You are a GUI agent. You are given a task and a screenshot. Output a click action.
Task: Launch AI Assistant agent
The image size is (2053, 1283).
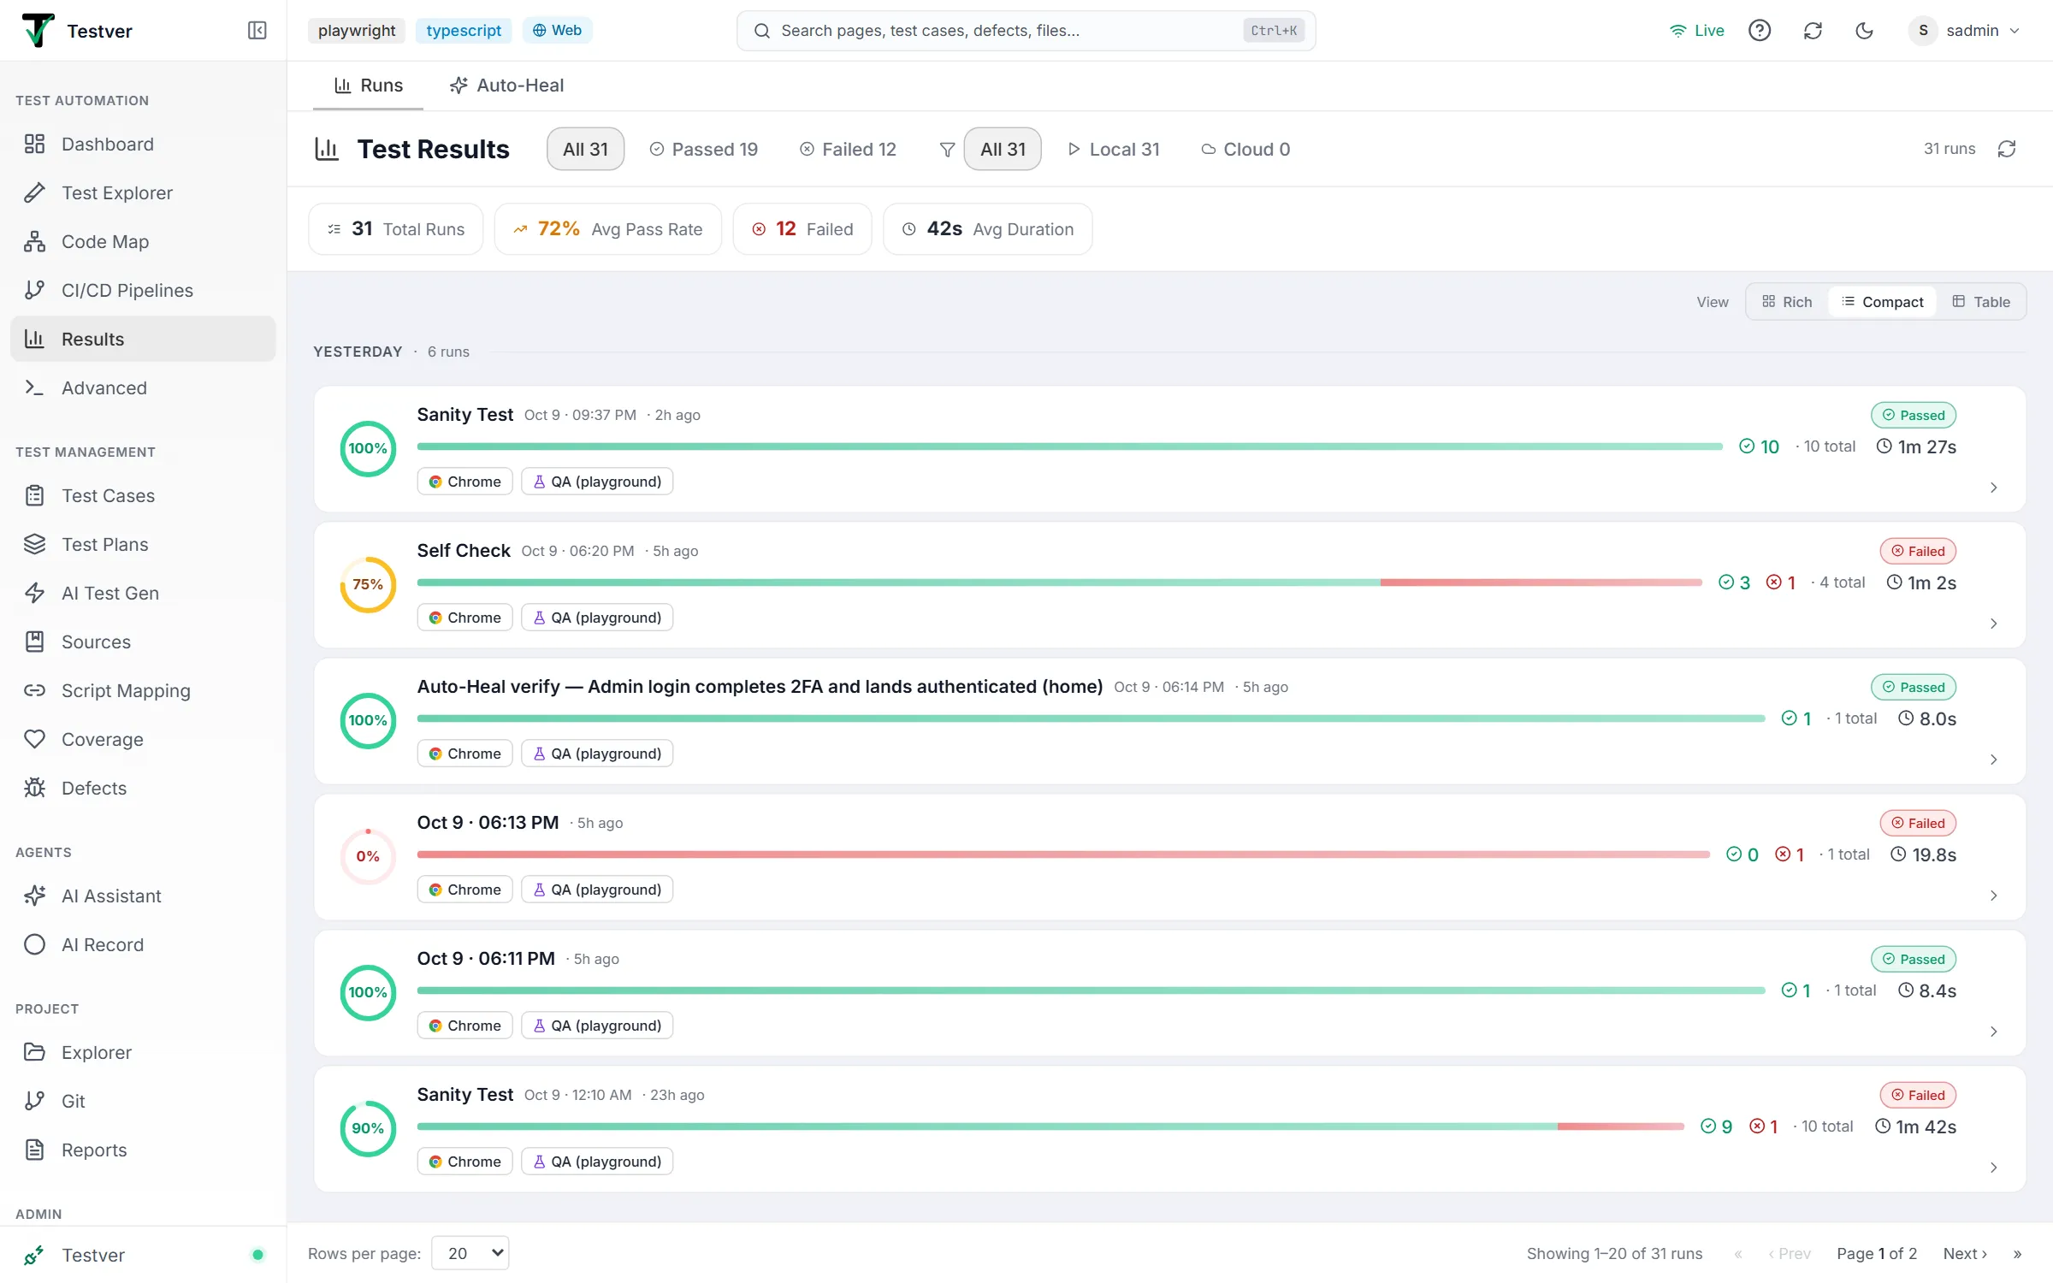point(143,896)
